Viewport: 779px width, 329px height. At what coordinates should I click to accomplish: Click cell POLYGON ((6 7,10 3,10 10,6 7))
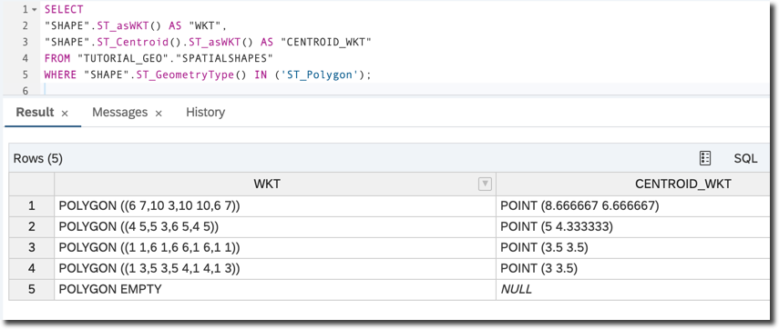(x=275, y=206)
